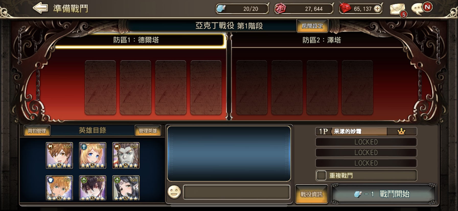Tap the back arrow beside 準備戰鬥
The height and width of the screenshot is (211, 458).
pos(40,8)
